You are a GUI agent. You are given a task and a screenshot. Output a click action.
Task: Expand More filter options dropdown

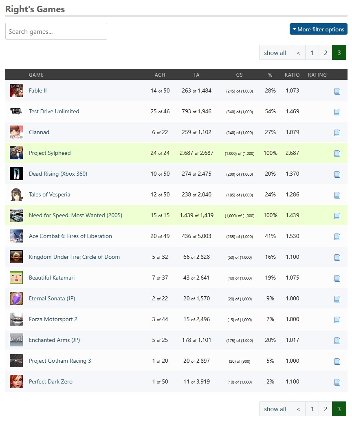[x=318, y=29]
